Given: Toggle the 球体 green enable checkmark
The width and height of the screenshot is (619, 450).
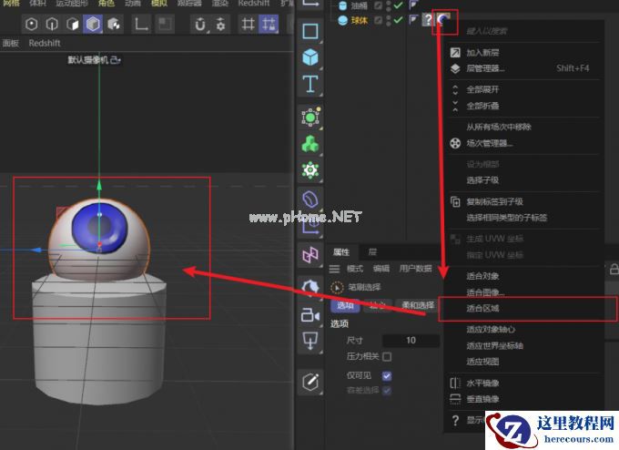Looking at the screenshot, I should 398,20.
